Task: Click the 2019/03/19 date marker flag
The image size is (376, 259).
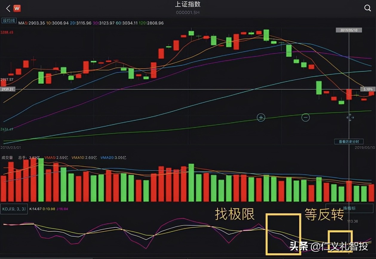Action: (x=349, y=30)
